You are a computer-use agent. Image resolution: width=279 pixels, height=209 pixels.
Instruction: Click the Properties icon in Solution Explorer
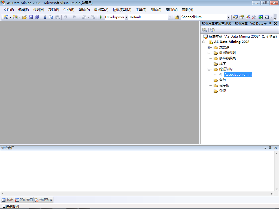tap(205, 30)
